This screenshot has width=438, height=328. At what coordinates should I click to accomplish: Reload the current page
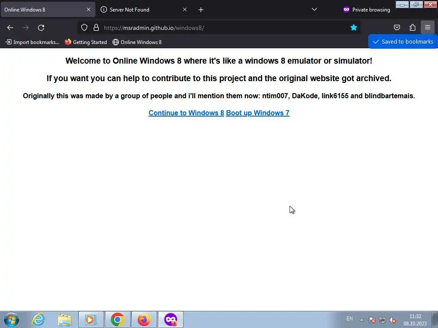point(41,28)
